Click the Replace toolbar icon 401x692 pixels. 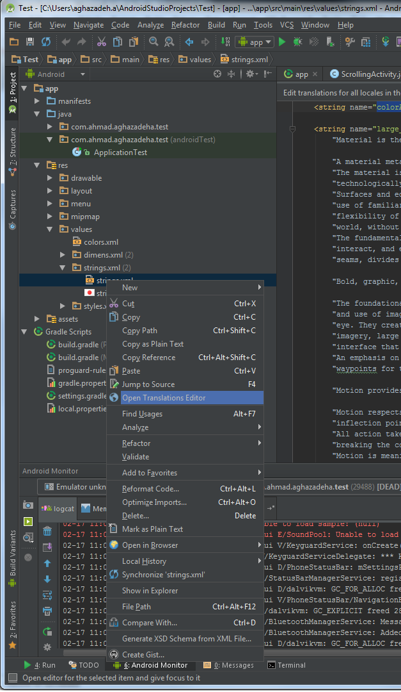pyautogui.click(x=169, y=42)
